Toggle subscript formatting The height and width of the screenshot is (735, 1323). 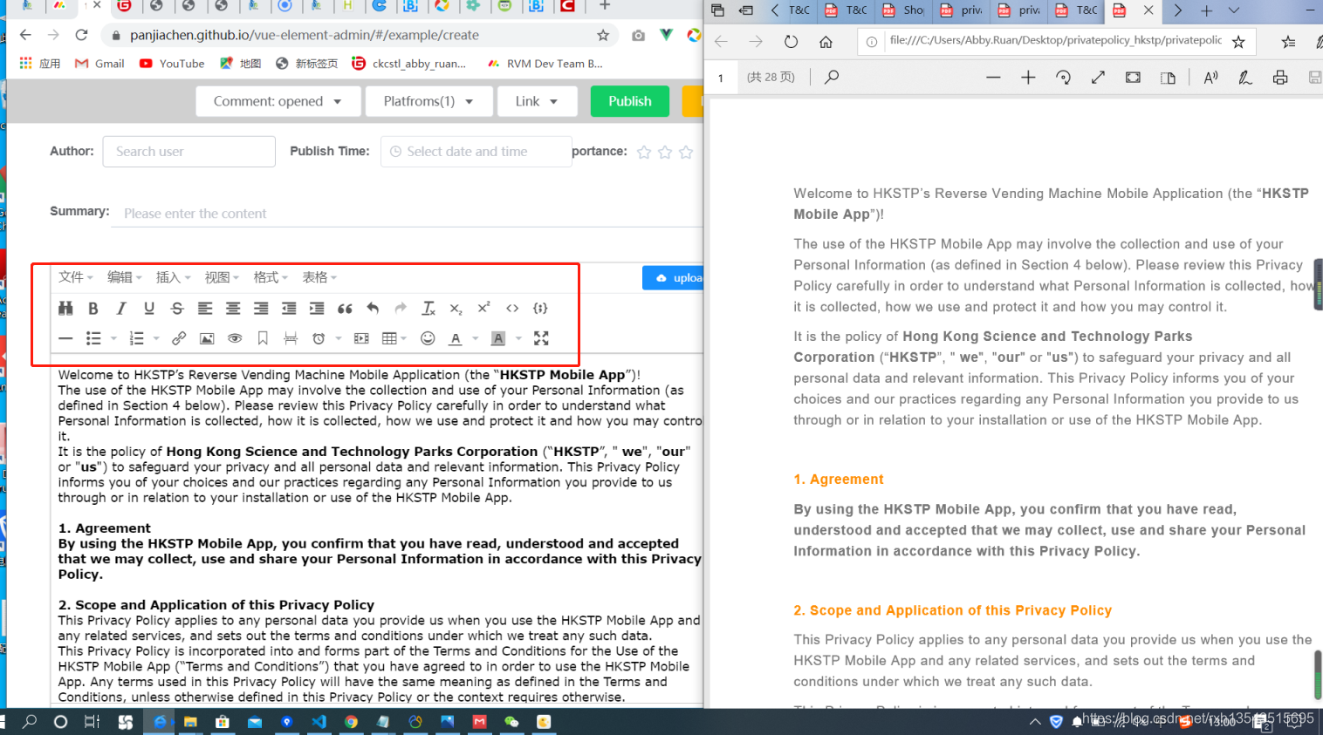(456, 308)
